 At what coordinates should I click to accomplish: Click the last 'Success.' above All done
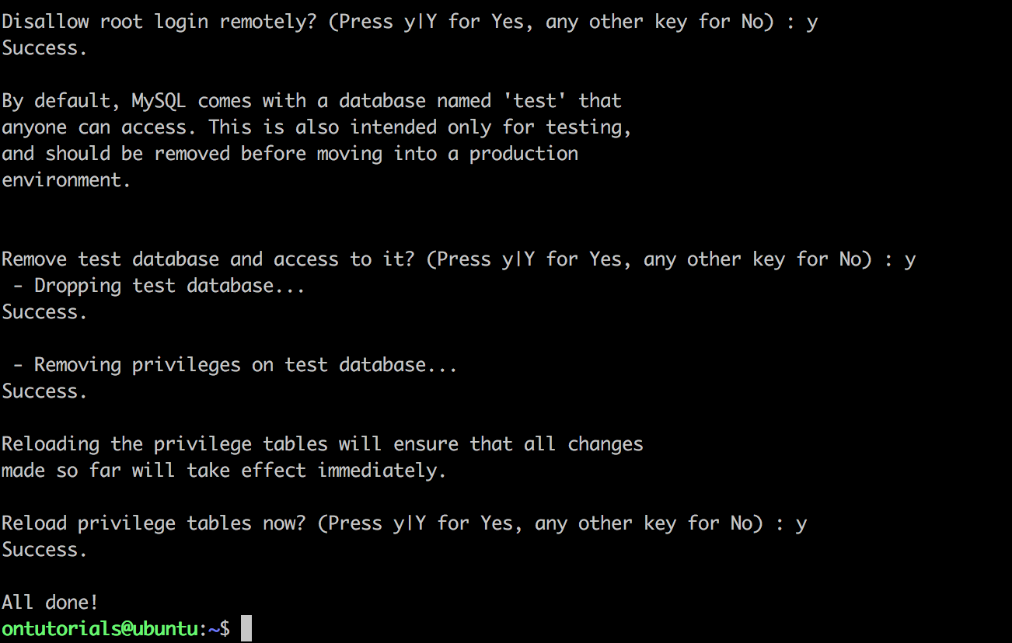click(x=44, y=550)
